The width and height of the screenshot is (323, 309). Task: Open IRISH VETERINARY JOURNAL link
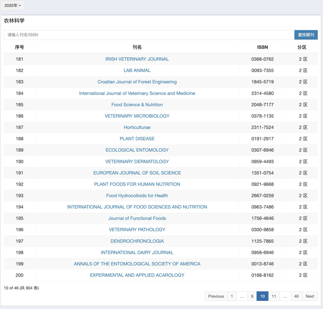pos(137,59)
